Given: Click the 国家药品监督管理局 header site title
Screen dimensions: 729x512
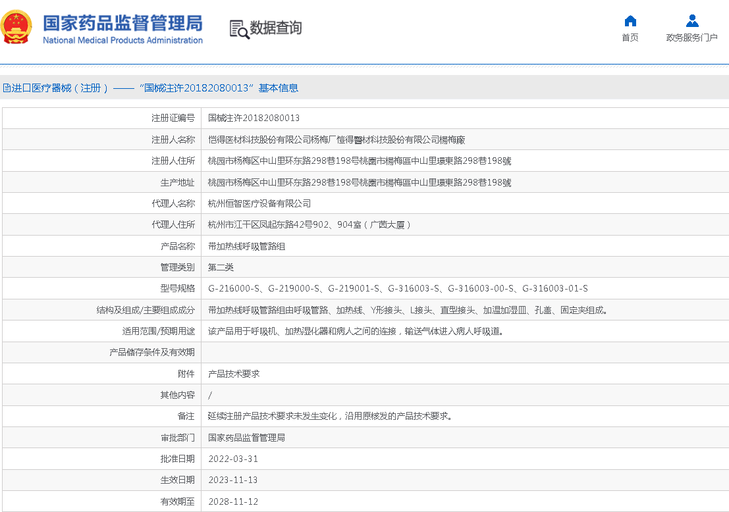Looking at the screenshot, I should coord(122,22).
